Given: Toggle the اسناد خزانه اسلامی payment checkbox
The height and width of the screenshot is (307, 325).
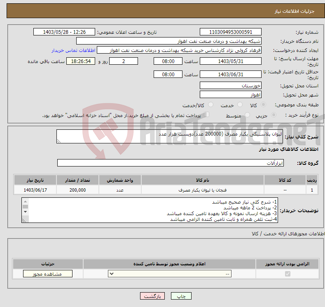Looking at the screenshot, I should [x=207, y=115].
